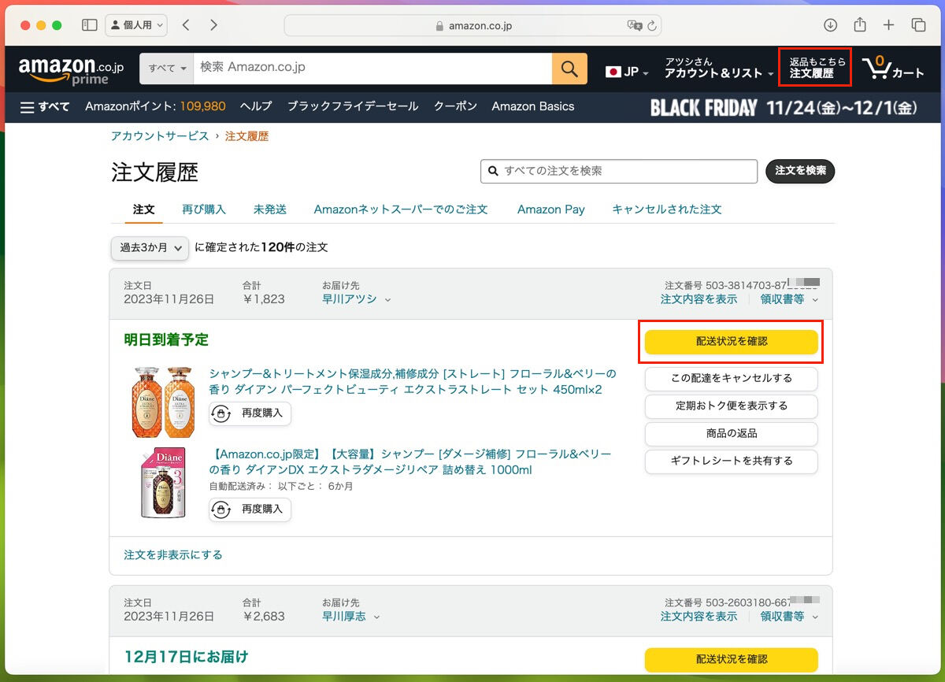Click 商品の返品 button
Image resolution: width=945 pixels, height=682 pixels.
pos(732,433)
